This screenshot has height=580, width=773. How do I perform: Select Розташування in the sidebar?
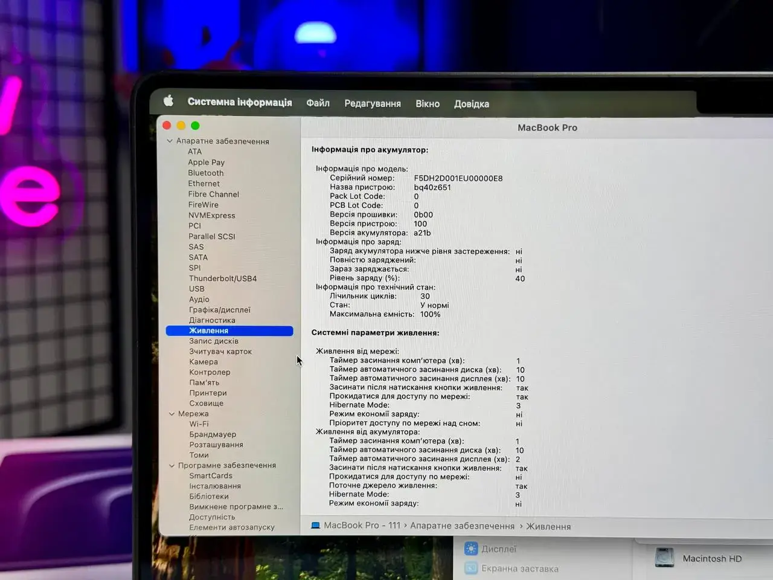tap(216, 445)
